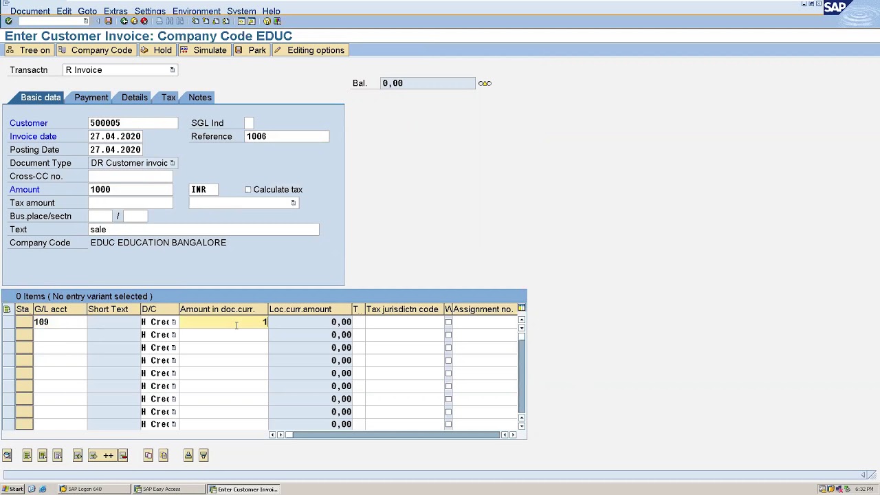This screenshot has width=880, height=495.
Task: Click the table configuration icon above item grid
Action: (522, 308)
